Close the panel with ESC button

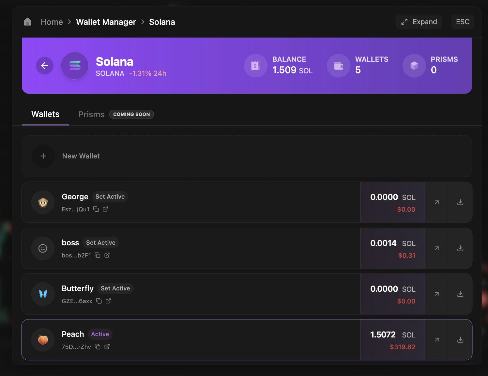click(x=463, y=22)
